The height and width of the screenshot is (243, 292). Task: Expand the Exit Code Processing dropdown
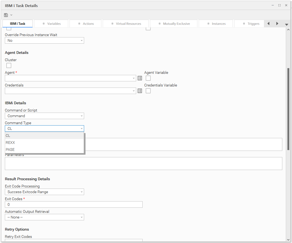coord(44,192)
